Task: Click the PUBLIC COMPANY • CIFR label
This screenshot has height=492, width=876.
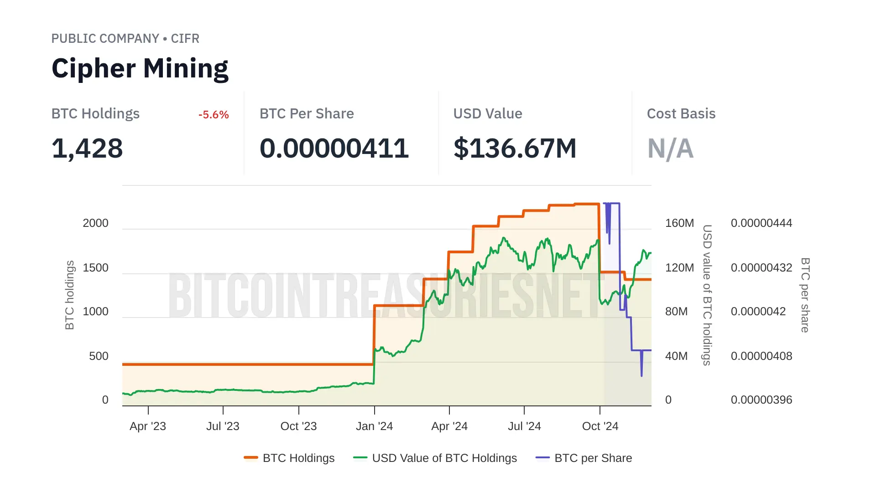Action: (125, 38)
